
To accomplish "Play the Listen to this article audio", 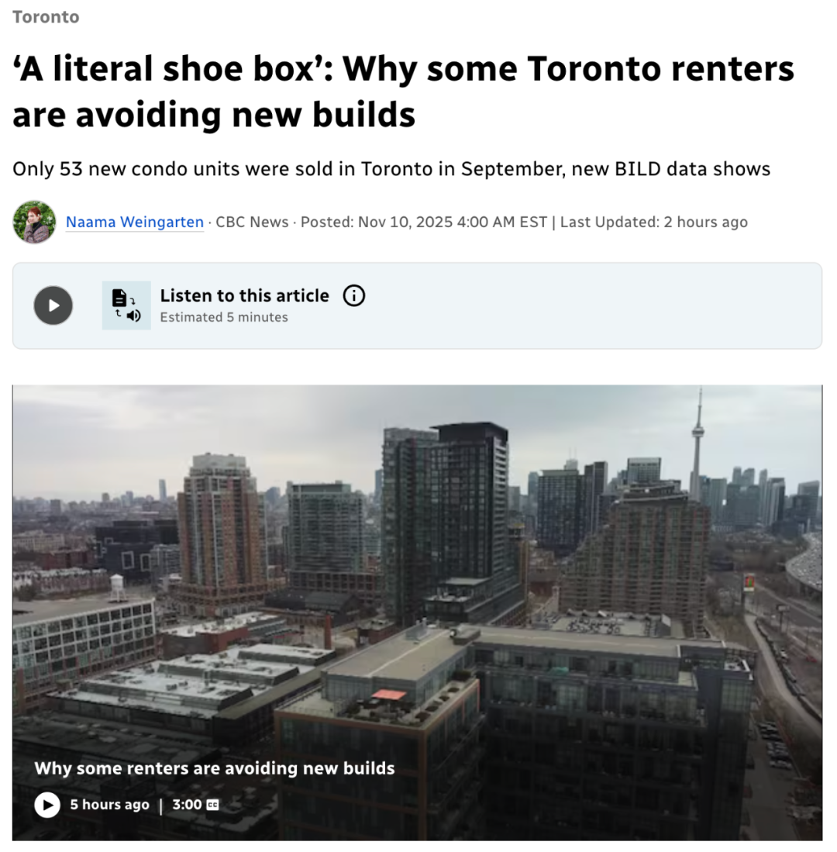I will [x=53, y=305].
